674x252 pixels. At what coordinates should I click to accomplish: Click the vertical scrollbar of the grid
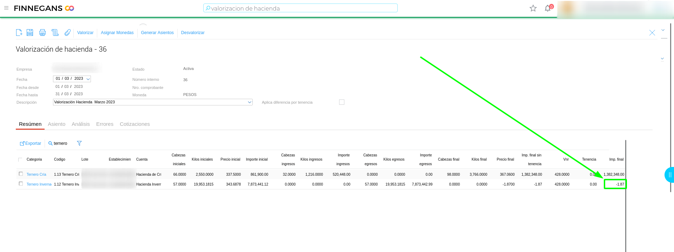(626, 196)
